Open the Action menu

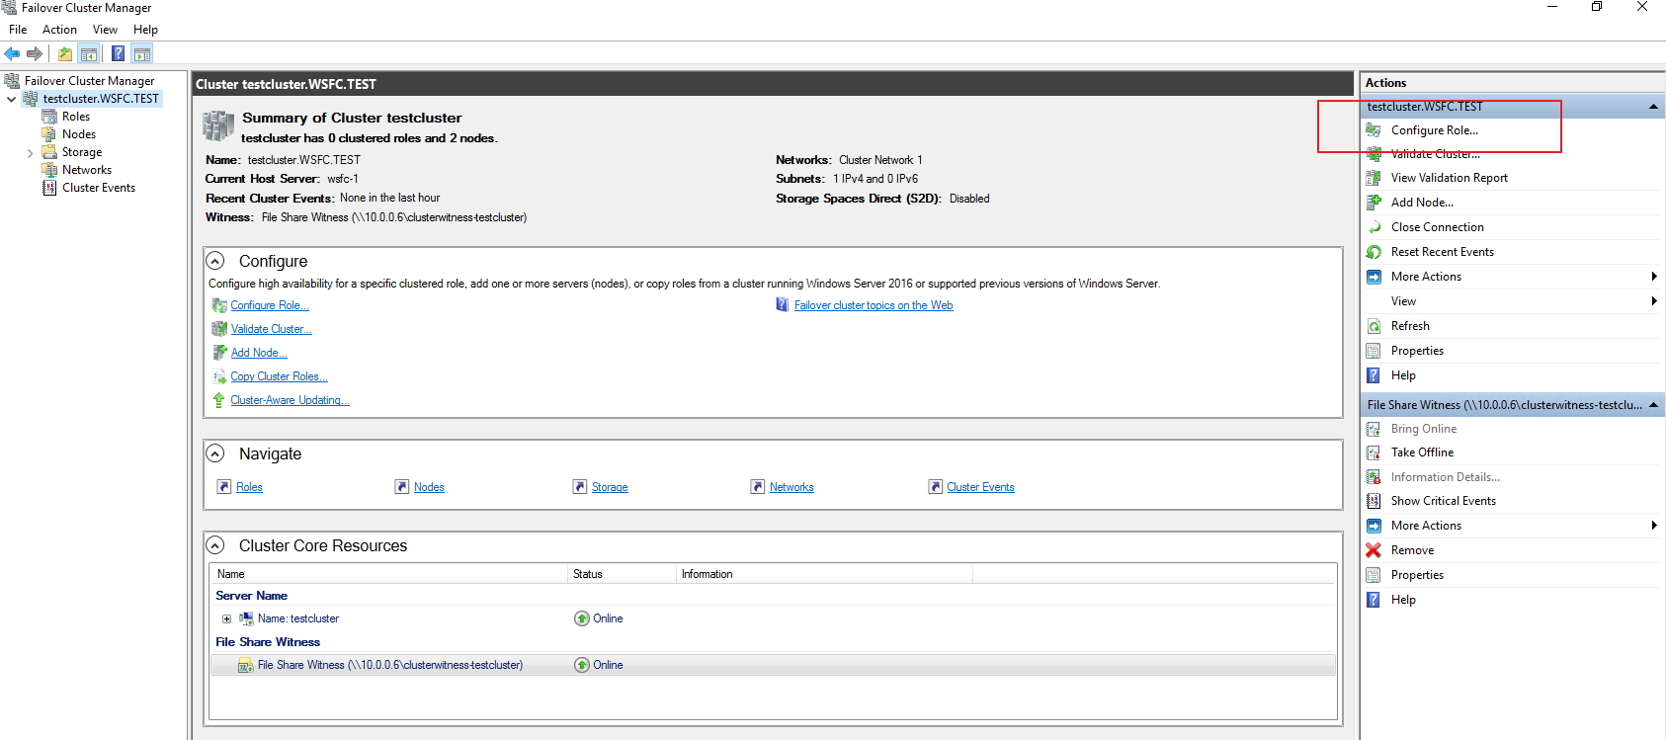pyautogui.click(x=59, y=30)
